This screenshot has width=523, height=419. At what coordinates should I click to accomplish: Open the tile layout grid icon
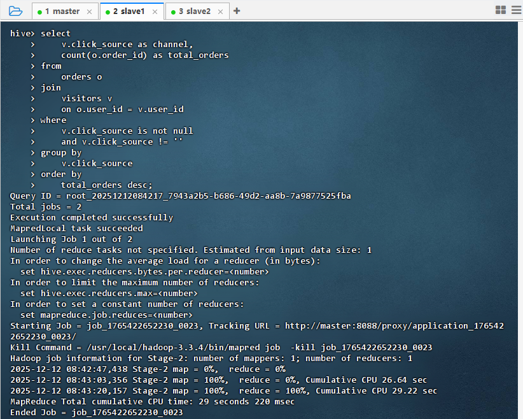click(501, 10)
